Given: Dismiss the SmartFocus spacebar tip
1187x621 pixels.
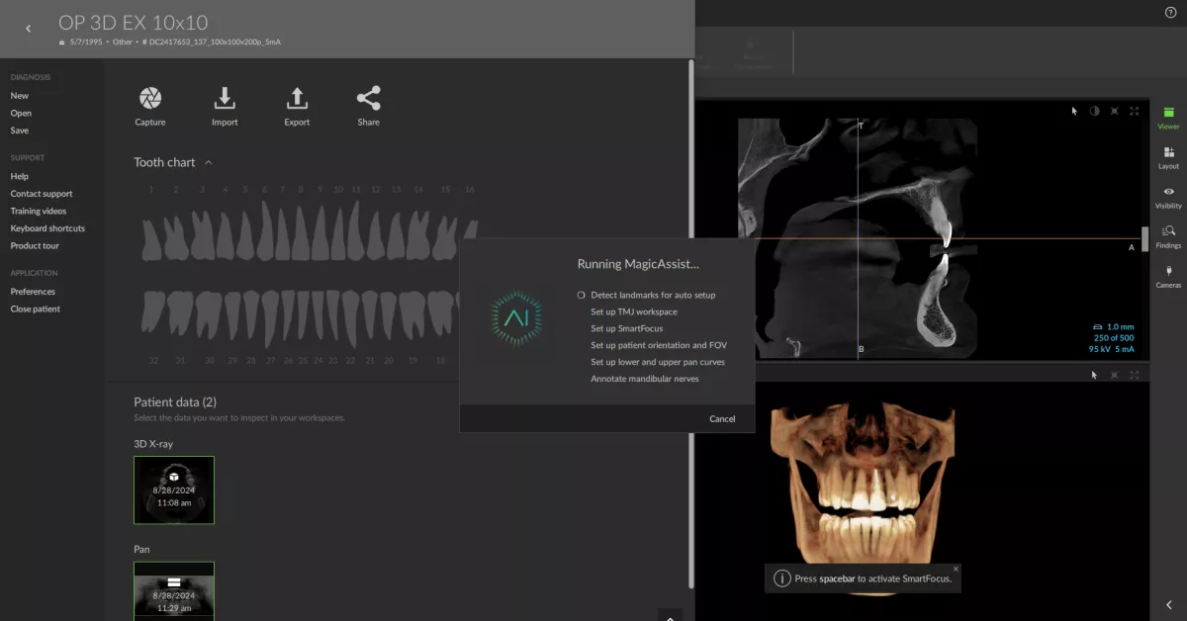Looking at the screenshot, I should tap(955, 570).
